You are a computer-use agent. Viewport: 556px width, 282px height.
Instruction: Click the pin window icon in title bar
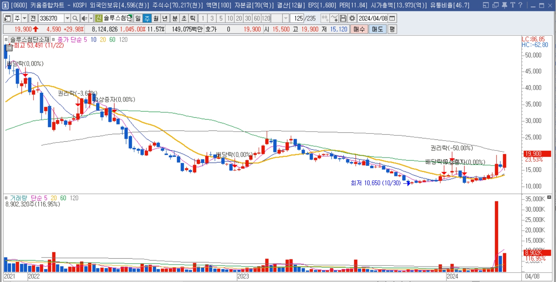505,5
